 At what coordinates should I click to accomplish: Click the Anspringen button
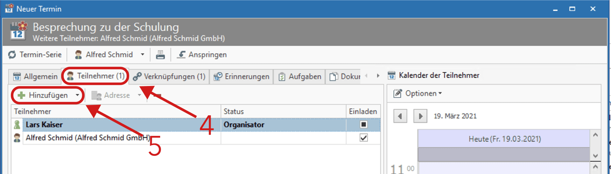tap(202, 55)
